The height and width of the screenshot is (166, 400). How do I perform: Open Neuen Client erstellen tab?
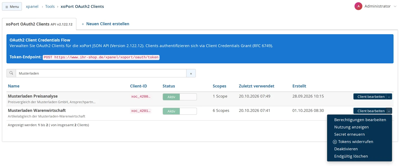(105, 24)
